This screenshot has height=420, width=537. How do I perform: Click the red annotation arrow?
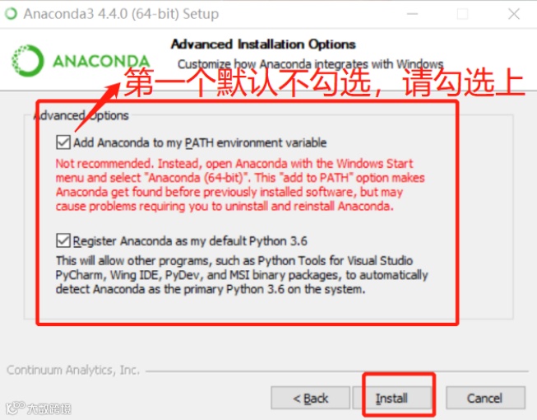[97, 107]
